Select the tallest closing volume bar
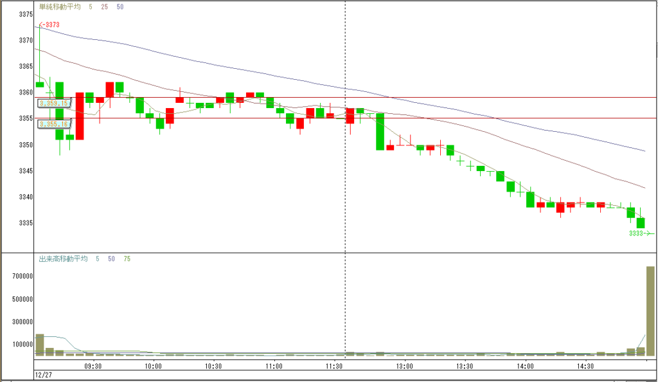Viewport: 658px width, 382px height. [x=650, y=311]
